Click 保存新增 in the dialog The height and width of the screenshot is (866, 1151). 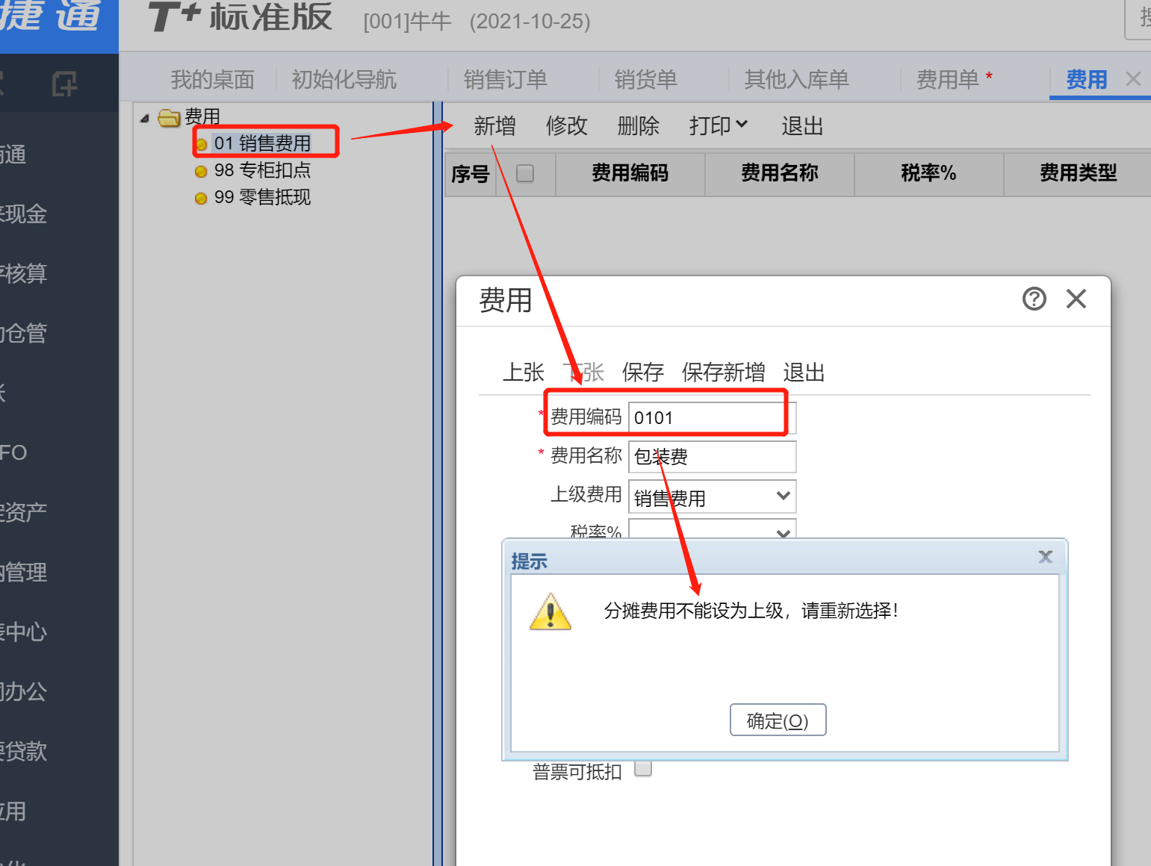click(723, 372)
